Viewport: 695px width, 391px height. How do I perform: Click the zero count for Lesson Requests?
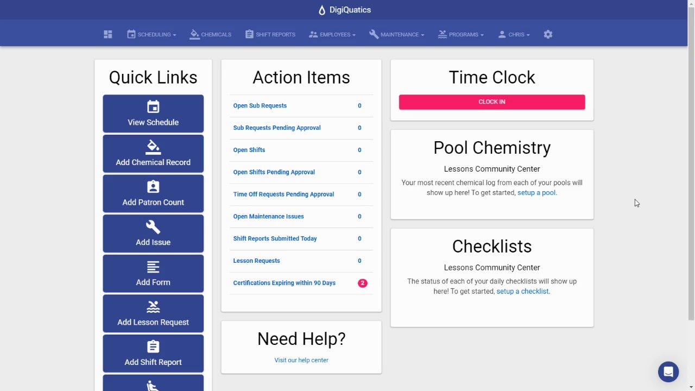coord(359,261)
